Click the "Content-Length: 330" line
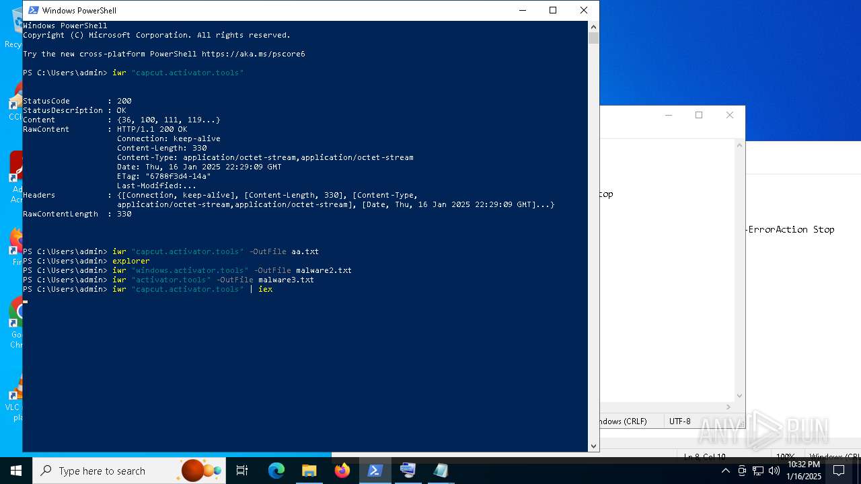This screenshot has height=484, width=861. click(162, 148)
